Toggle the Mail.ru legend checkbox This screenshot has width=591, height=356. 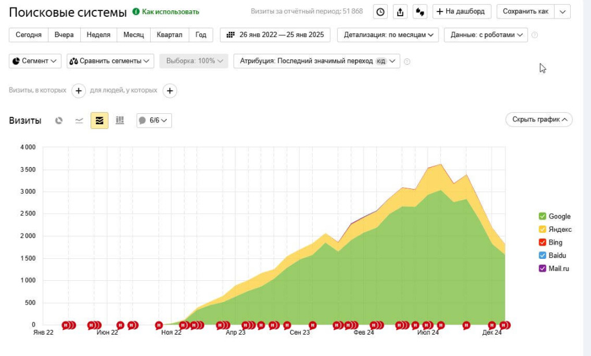[543, 268]
